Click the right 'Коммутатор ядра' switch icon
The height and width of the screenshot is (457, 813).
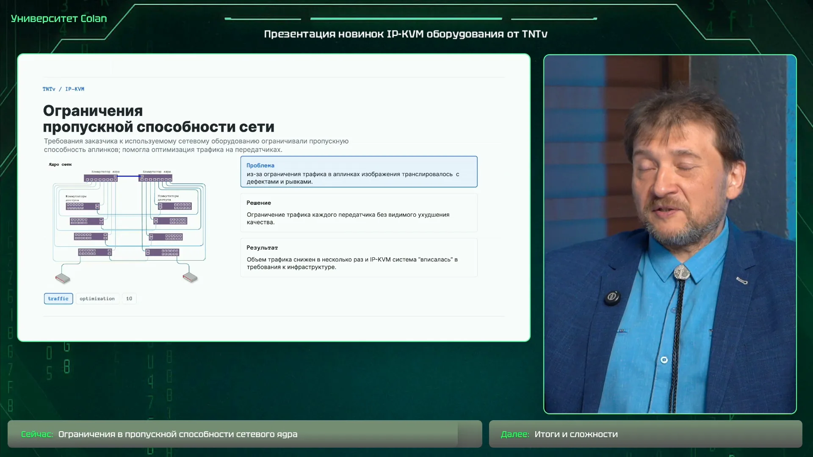coord(155,179)
